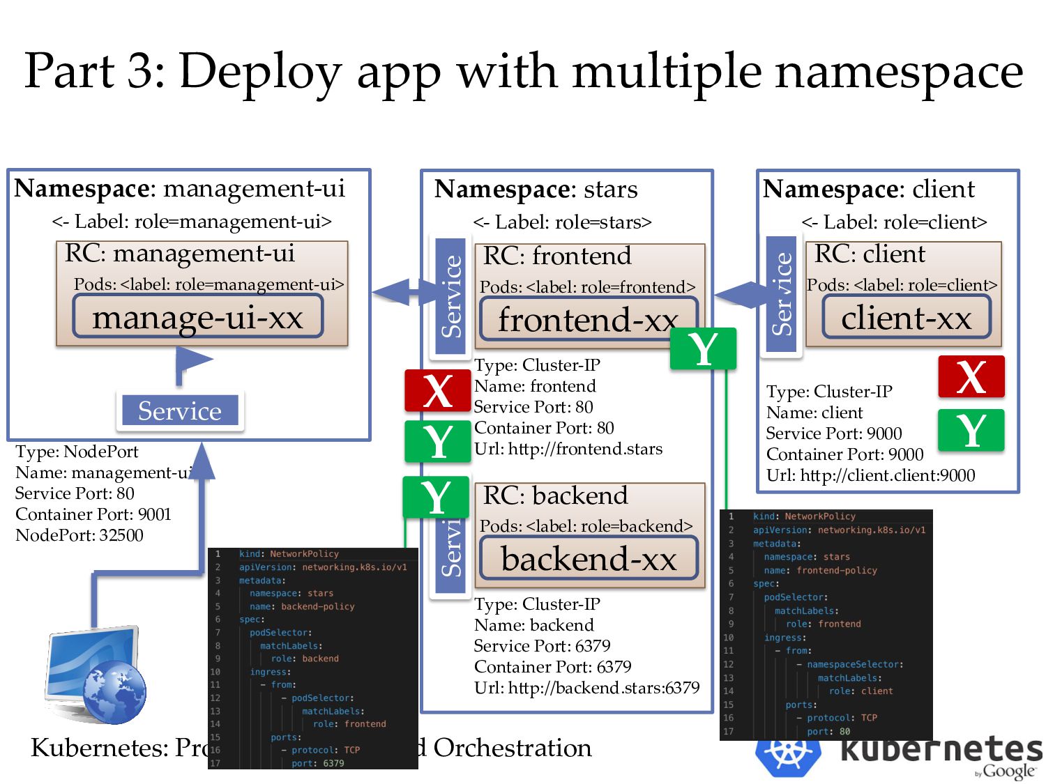Click the by Google logo text
1046x784 pixels.
pyautogui.click(x=1005, y=771)
